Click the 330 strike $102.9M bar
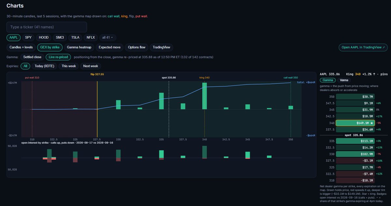This screenshot has width=391, height=206. coord(355,154)
